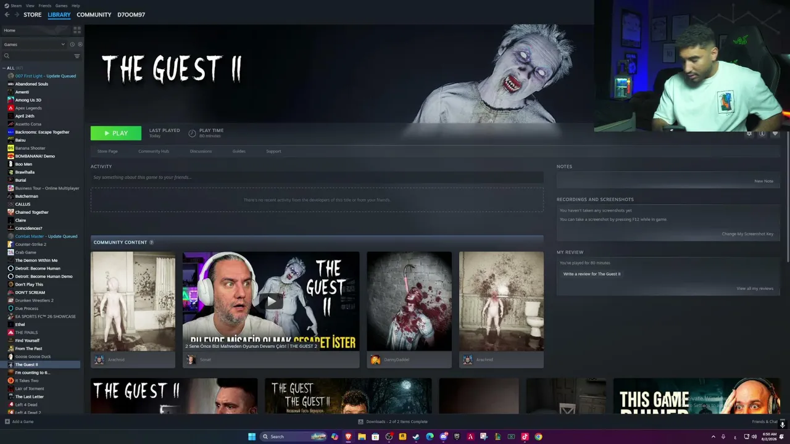Click THE FINALS game icon in list
Viewport: 790px width, 444px height.
tap(10, 332)
